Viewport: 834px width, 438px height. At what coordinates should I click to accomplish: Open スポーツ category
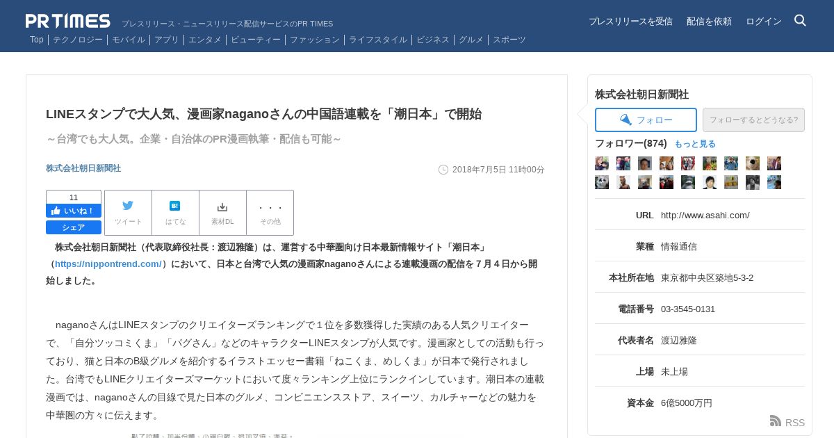click(x=509, y=40)
